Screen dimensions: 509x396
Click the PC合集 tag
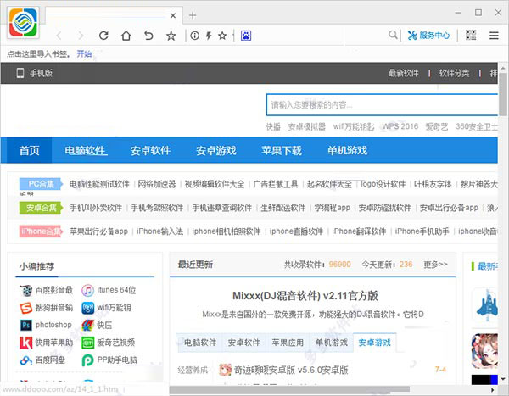pos(41,184)
